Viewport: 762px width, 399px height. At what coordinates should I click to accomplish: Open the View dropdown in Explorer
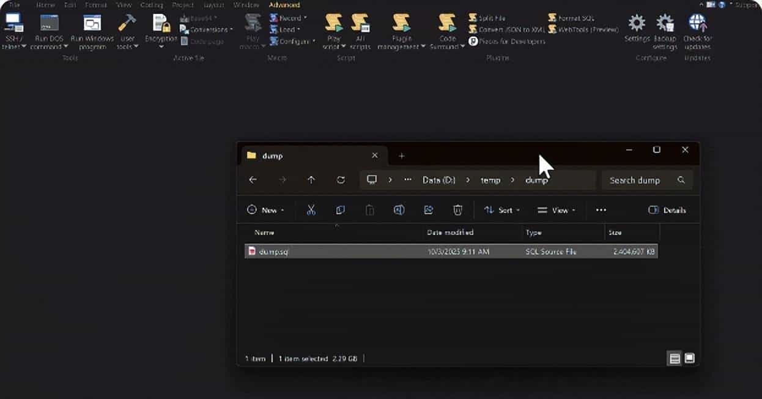[x=556, y=210]
